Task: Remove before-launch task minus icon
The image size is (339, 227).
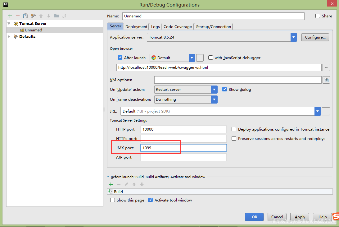Action: click(119, 184)
